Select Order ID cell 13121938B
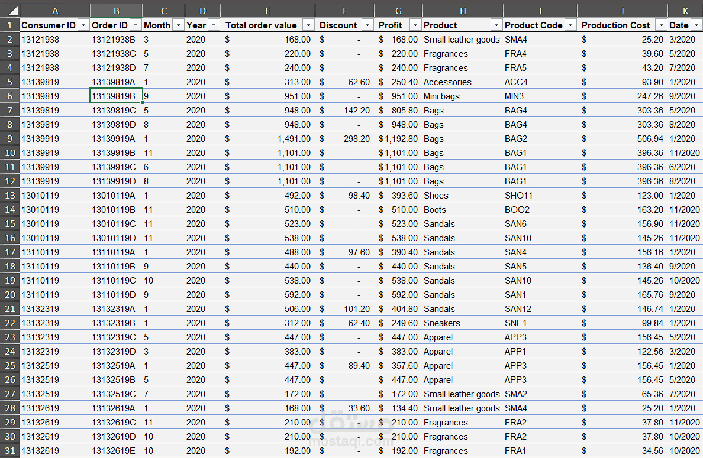This screenshot has height=458, width=703. (x=116, y=40)
